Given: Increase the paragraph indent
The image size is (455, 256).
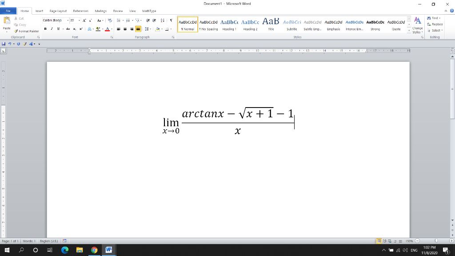Looking at the screenshot, I should point(154,20).
